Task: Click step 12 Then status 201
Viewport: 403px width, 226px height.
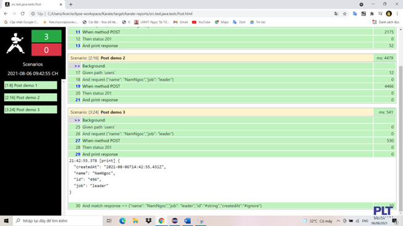Action: click(220, 39)
